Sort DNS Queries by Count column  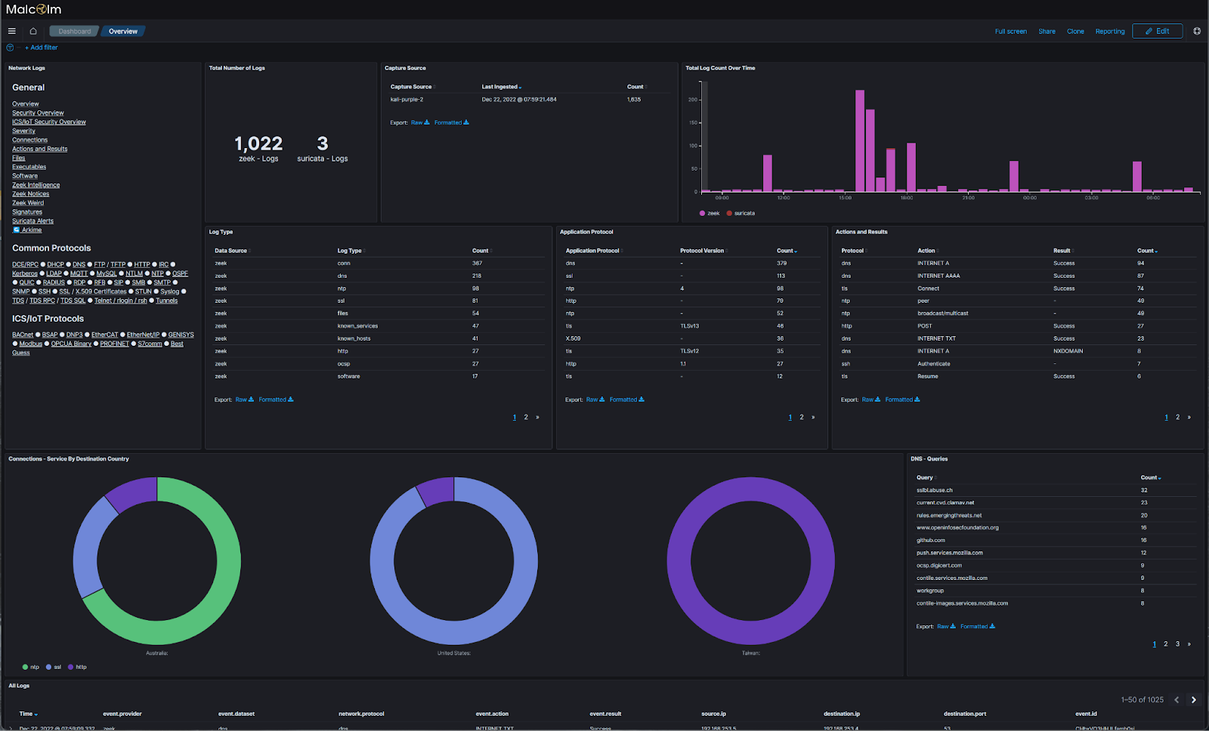[1149, 477]
